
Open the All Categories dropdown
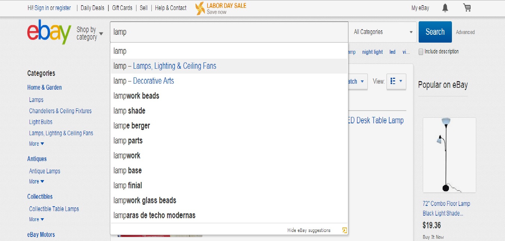click(382, 32)
